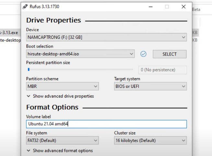
Task: Click the SELECT button to choose ISO
Action: coord(170,54)
